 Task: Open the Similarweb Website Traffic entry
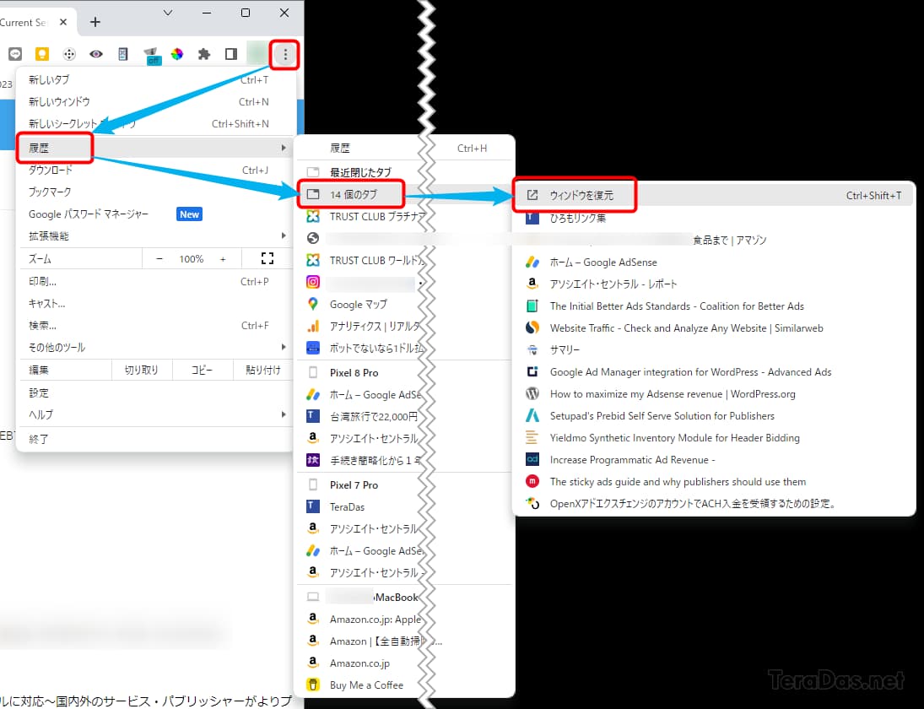click(714, 328)
